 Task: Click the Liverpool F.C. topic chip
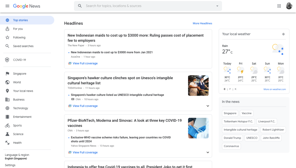pyautogui.click(x=267, y=121)
